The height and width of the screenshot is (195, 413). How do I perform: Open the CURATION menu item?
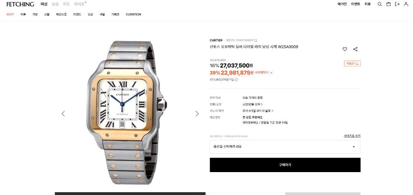[133, 14]
